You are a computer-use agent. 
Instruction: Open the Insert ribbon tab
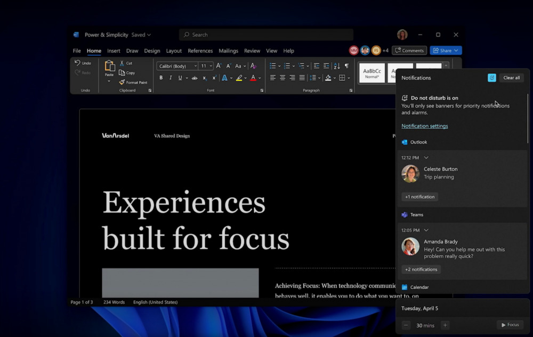coord(114,50)
